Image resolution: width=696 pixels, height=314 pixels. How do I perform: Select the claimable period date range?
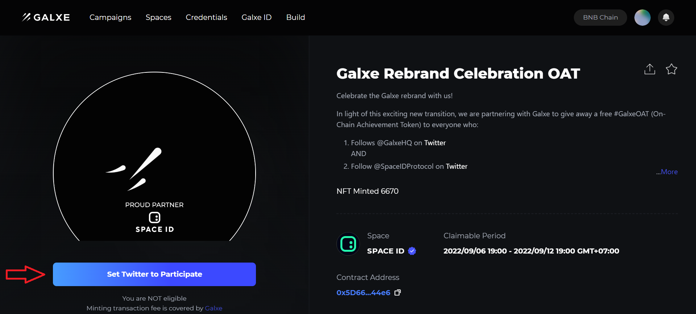531,251
